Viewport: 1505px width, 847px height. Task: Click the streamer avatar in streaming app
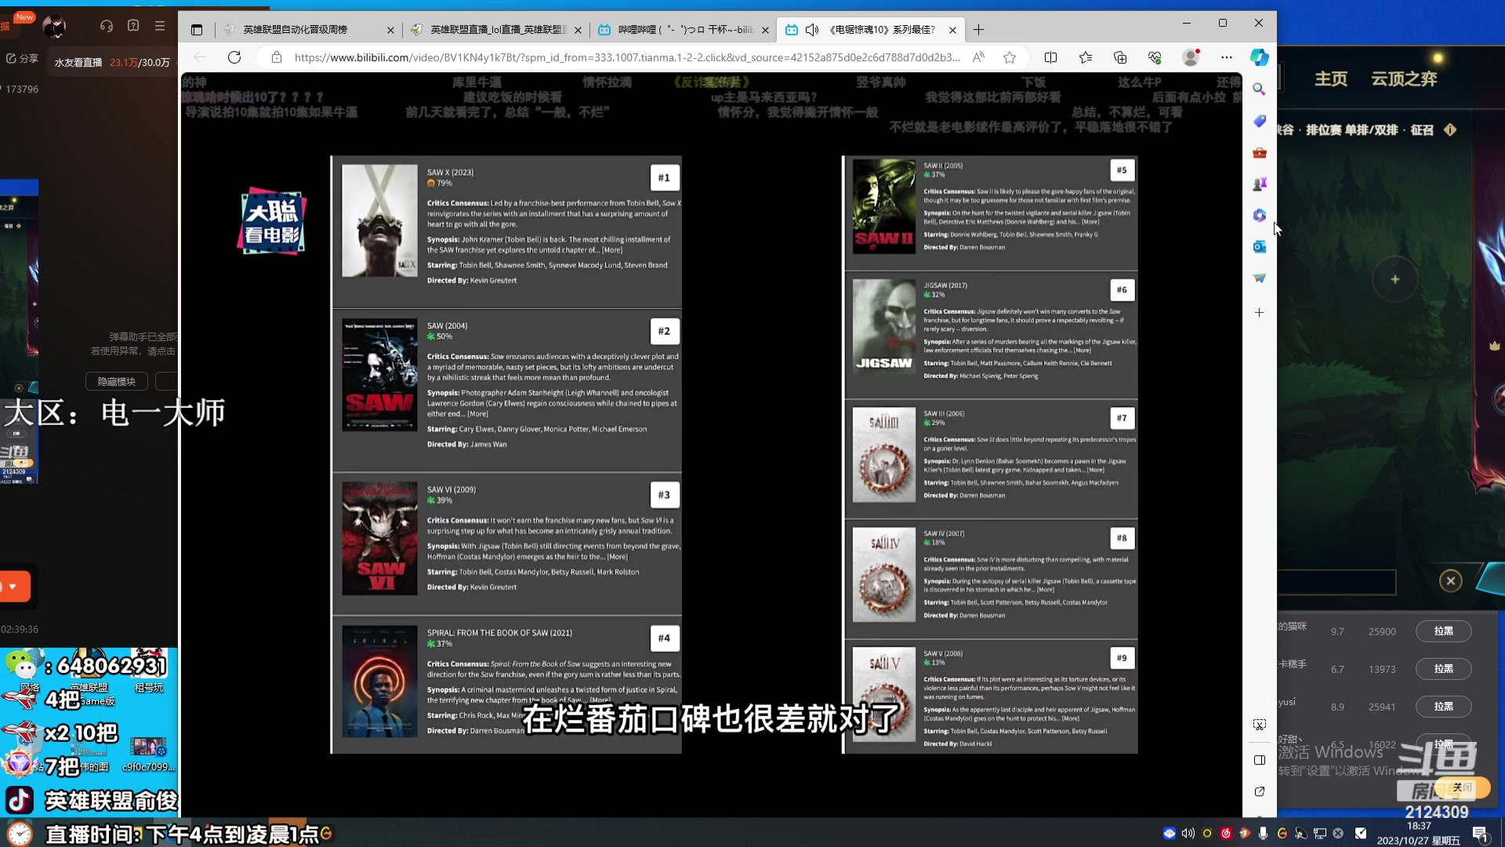coord(54,27)
